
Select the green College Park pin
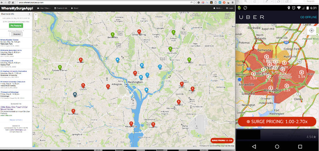pyautogui.click(x=173, y=32)
